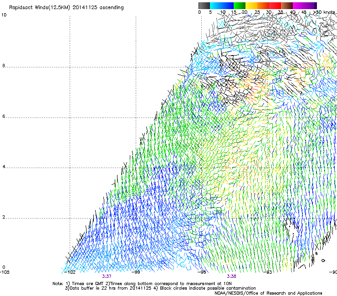This screenshot has width=337, height=296.
Task: Click the latitude label '4'
Action: coord(4,167)
